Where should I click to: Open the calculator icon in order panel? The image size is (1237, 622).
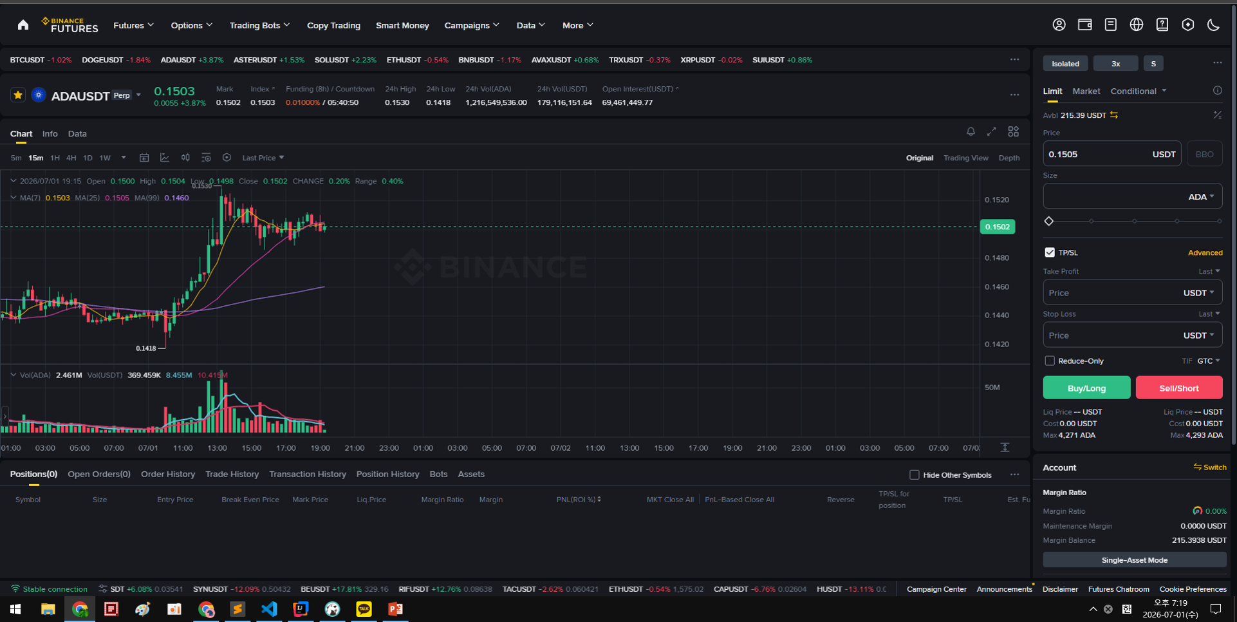click(x=1218, y=115)
